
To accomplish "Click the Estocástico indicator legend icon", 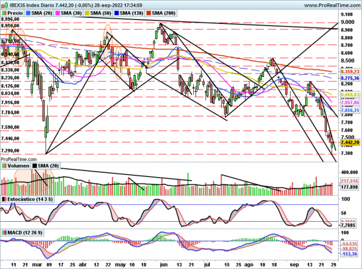I will coord(4,199).
